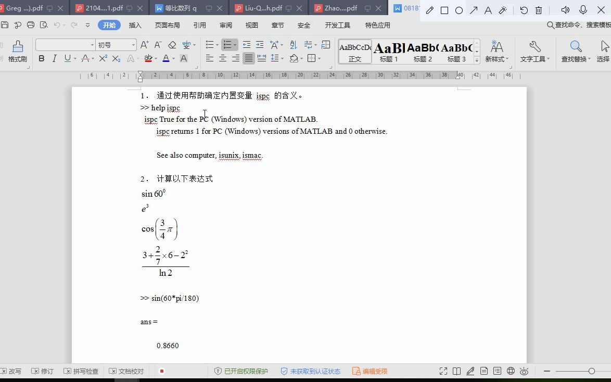
Task: Toggle overtype mode (改写) in status bar
Action: pyautogui.click(x=12, y=371)
